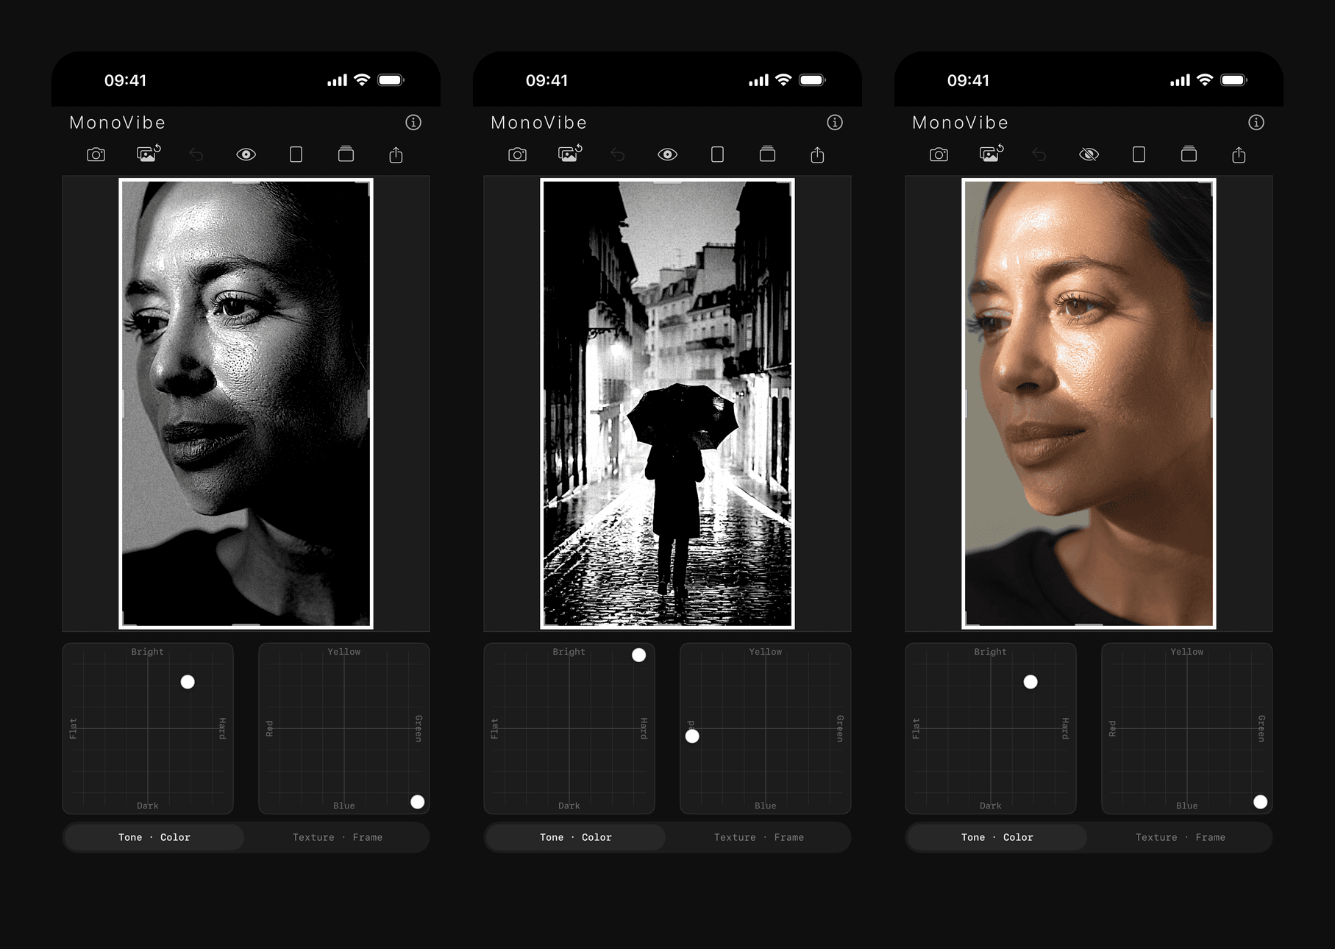This screenshot has height=949, width=1335.
Task: Tap the signal bars above the color portrait
Action: pyautogui.click(x=1180, y=80)
